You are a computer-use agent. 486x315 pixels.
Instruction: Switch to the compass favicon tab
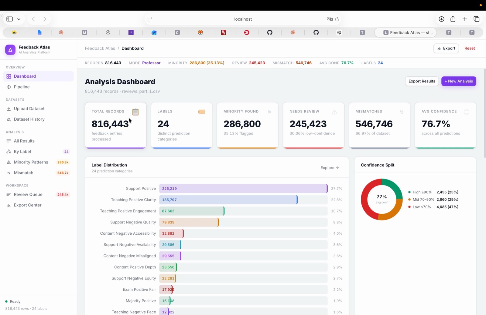(108, 32)
